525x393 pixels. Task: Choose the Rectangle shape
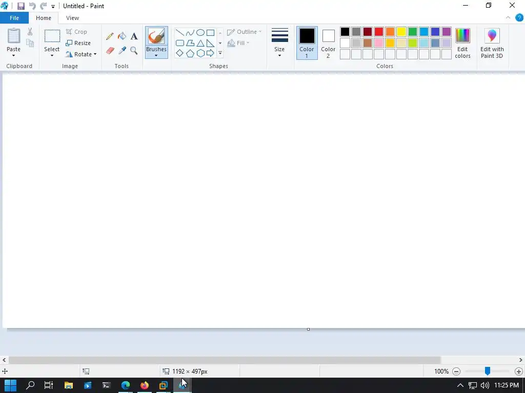click(211, 32)
